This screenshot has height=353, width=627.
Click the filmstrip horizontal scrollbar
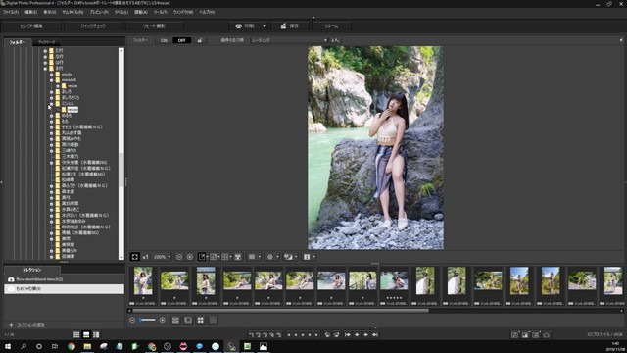click(x=280, y=311)
